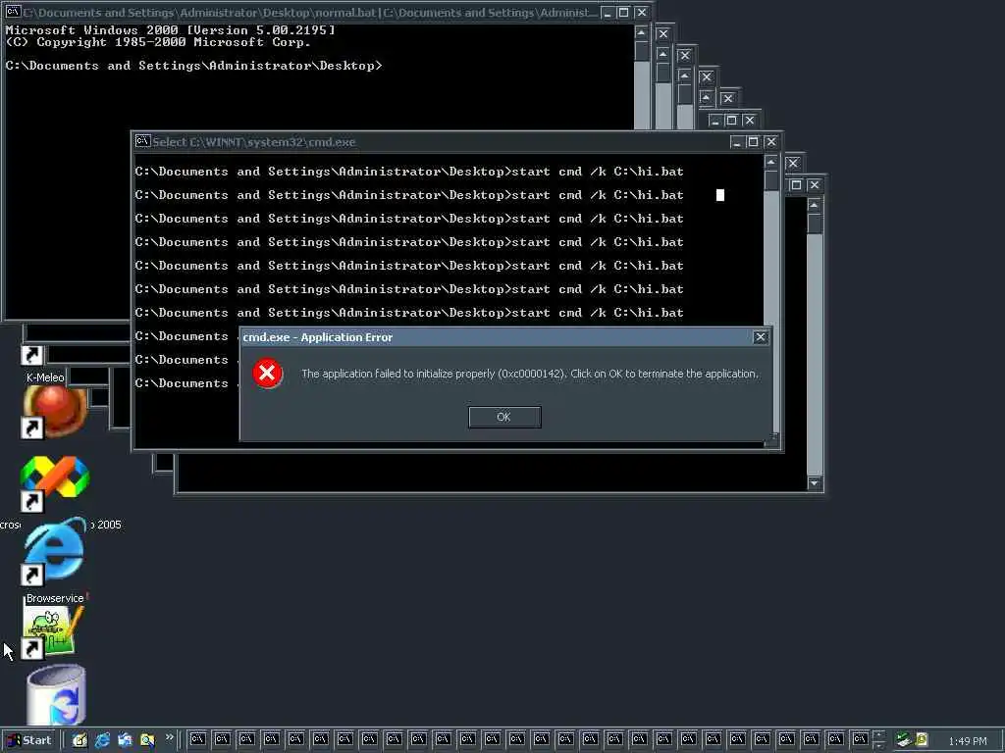Open system menu icon of Select cmd.exe window

pyautogui.click(x=142, y=141)
